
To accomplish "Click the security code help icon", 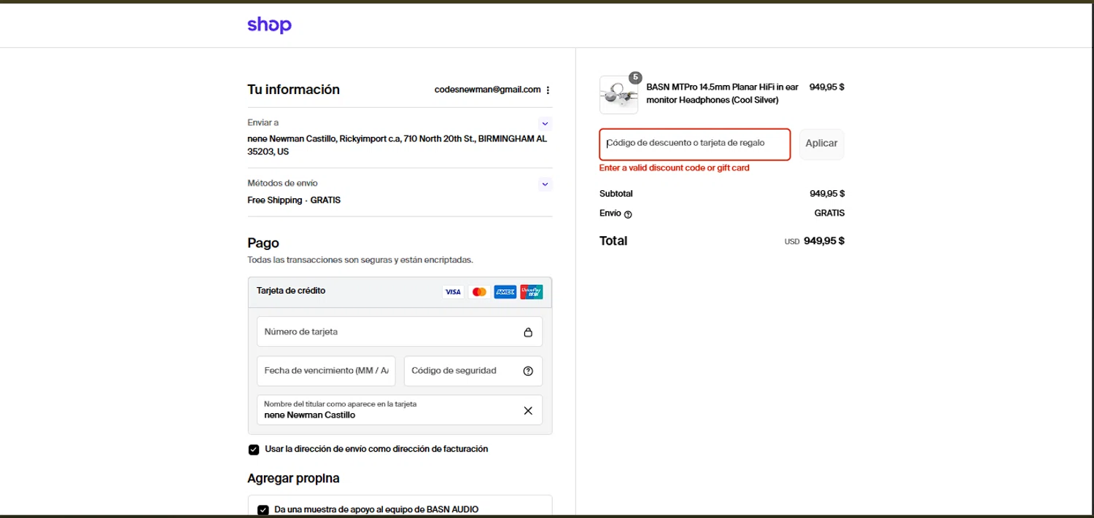I will coord(528,371).
